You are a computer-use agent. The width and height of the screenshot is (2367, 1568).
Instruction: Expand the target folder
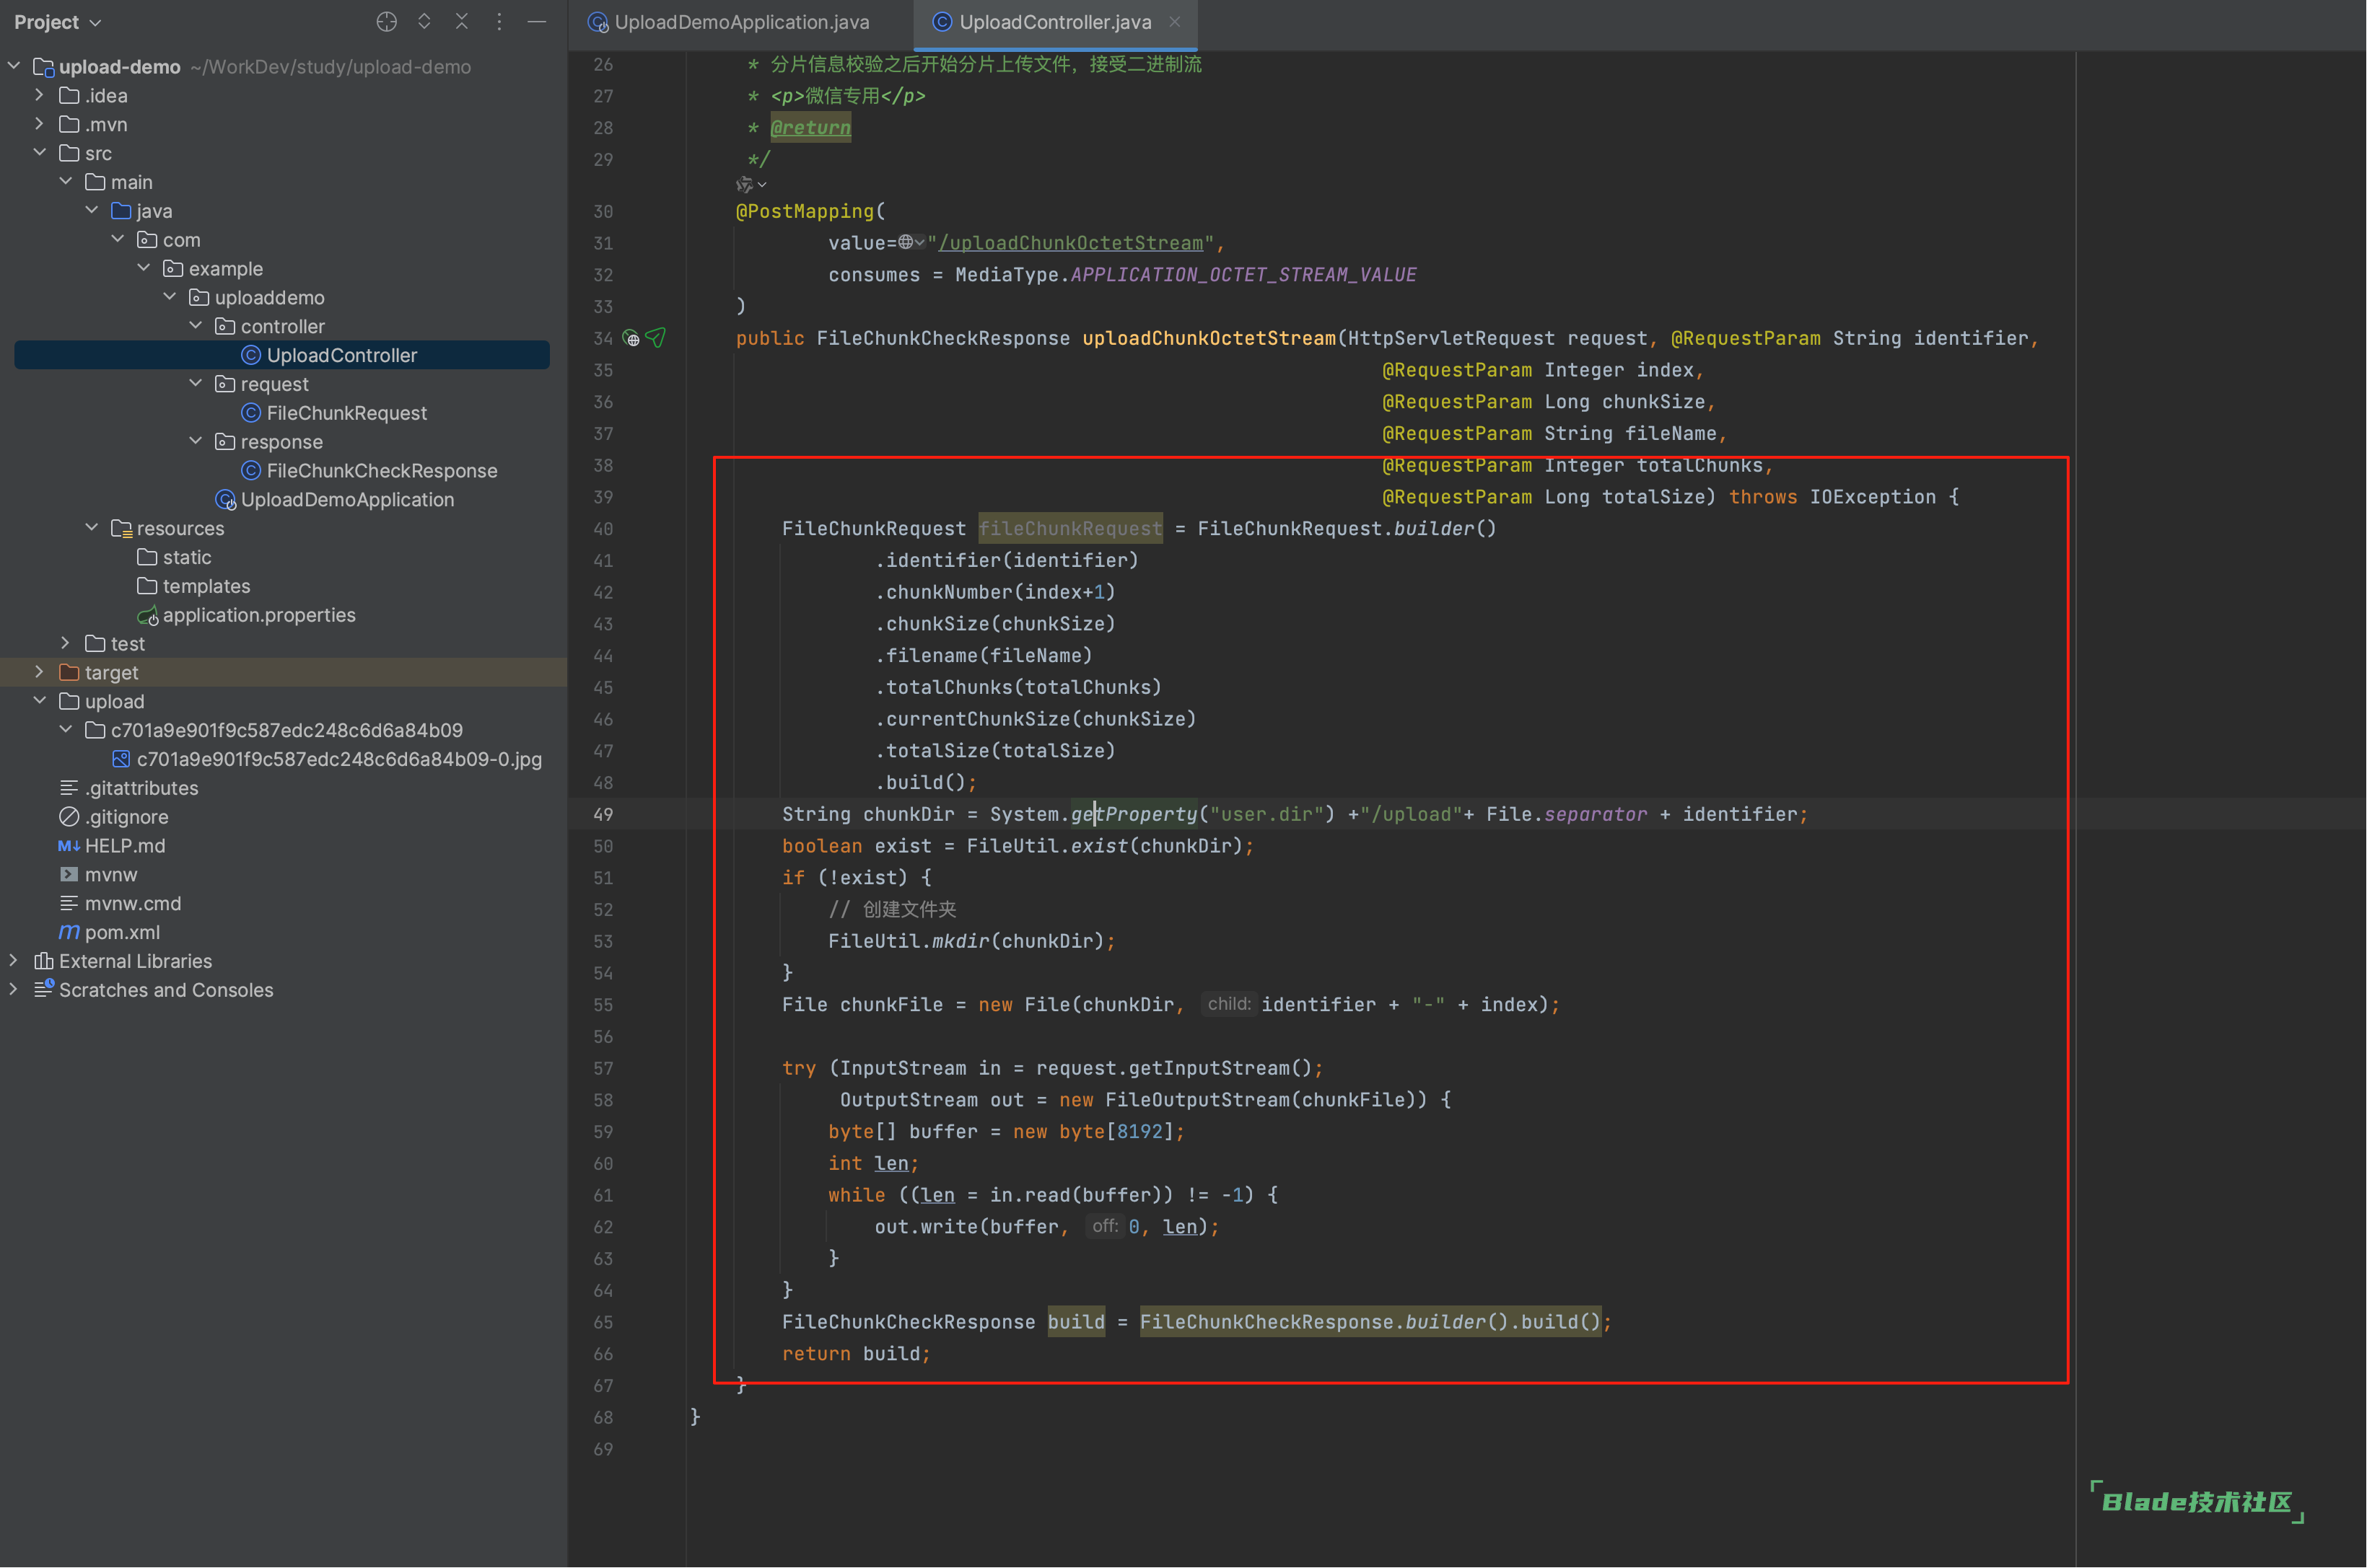coord(39,673)
